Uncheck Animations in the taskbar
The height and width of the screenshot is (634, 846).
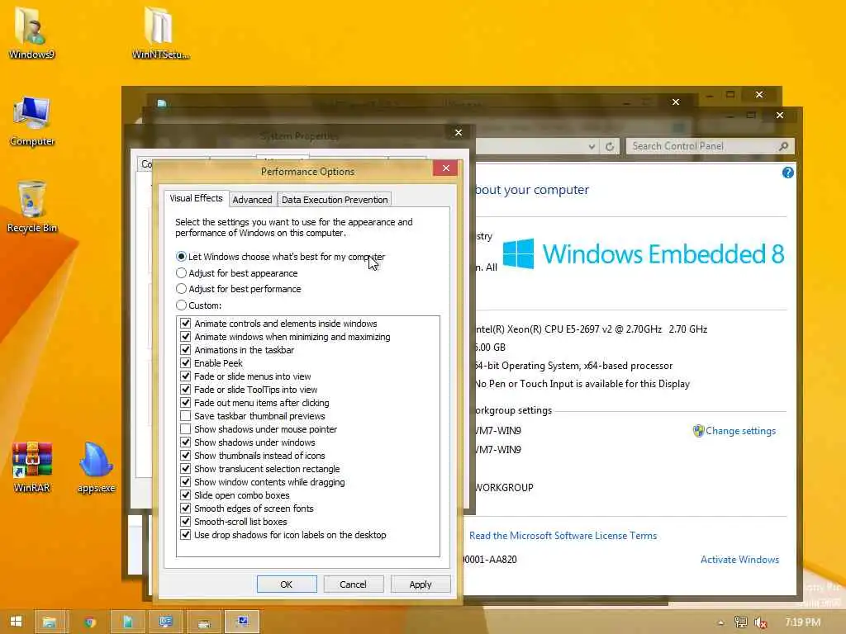point(186,350)
